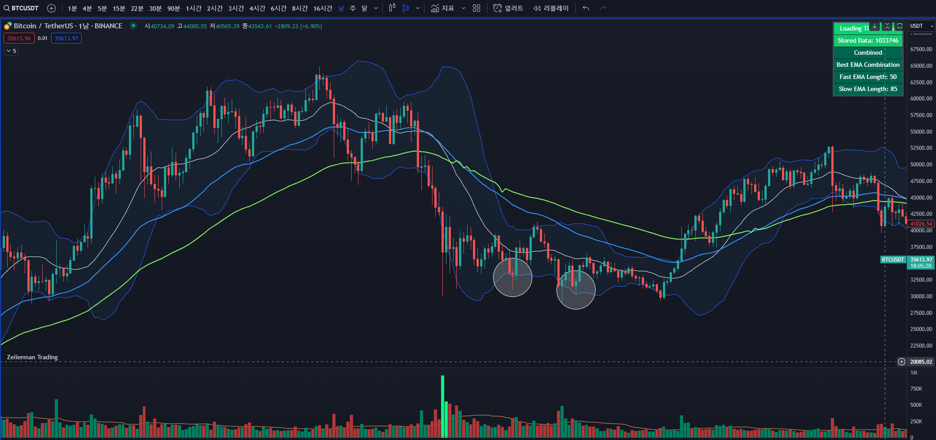This screenshot has height=440, width=936.
Task: Open the indicator templates grid icon
Action: tap(477, 8)
